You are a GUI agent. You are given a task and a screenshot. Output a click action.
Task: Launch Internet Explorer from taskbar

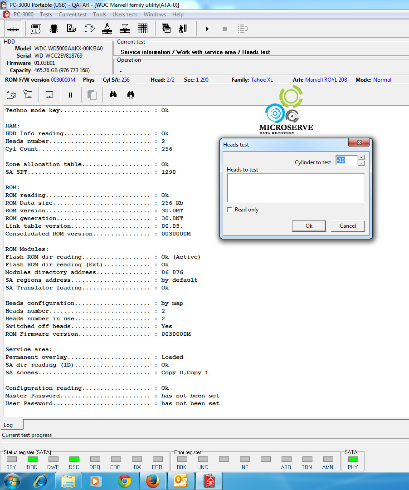click(x=41, y=481)
